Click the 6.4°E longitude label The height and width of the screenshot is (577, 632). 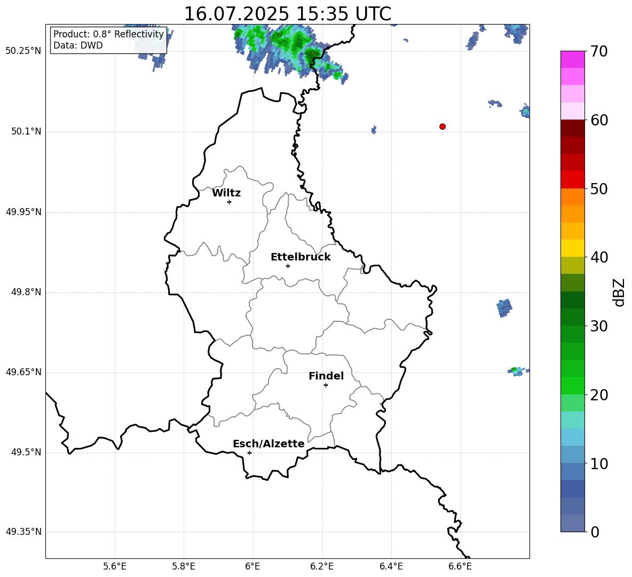pos(391,566)
